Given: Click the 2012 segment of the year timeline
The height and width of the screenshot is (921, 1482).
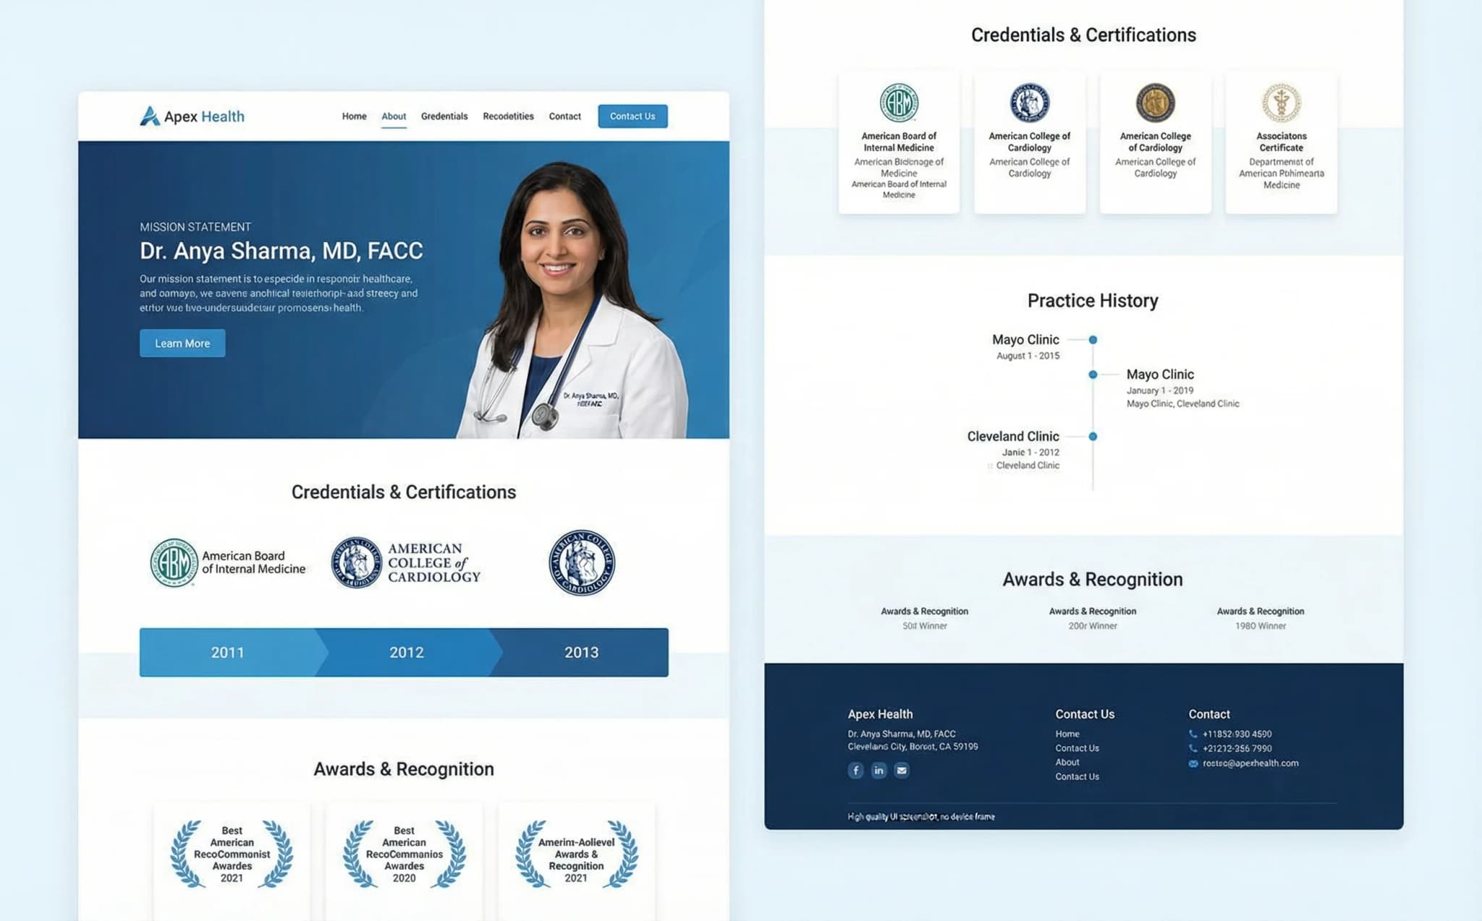Looking at the screenshot, I should pos(406,651).
